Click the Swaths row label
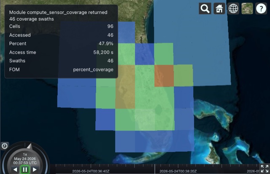The height and width of the screenshot is (174, 270). click(17, 61)
